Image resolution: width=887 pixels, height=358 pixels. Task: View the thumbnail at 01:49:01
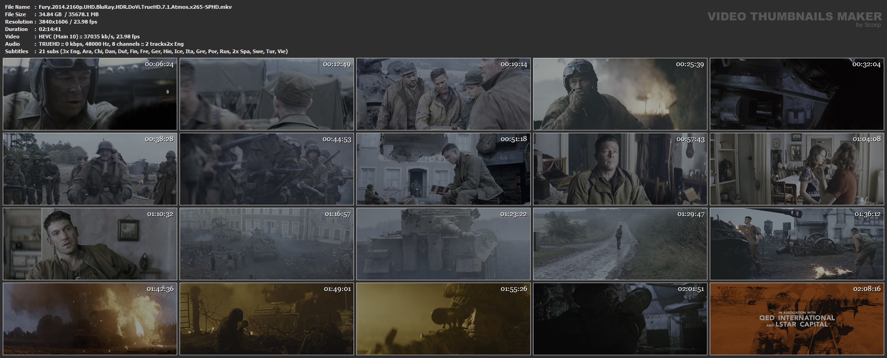point(267,319)
